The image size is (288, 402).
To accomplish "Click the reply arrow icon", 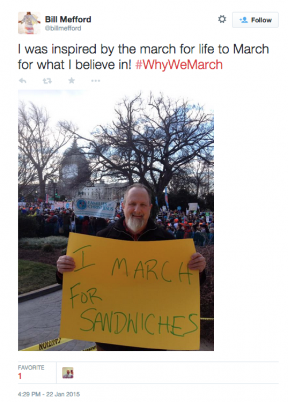I will [x=22, y=81].
